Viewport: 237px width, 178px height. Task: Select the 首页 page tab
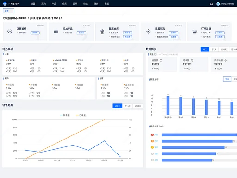click(8, 11)
